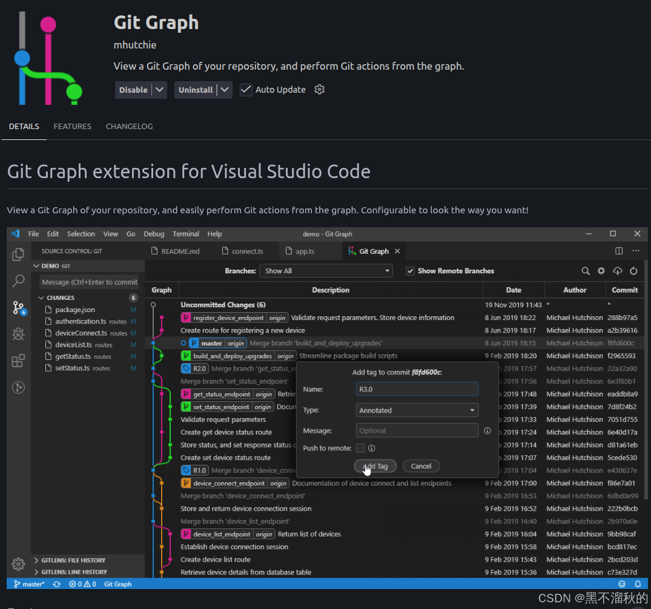The image size is (651, 609).
Task: Click the split editor icon
Action: (x=619, y=251)
